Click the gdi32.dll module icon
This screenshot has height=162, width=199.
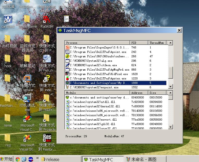pos(68,124)
